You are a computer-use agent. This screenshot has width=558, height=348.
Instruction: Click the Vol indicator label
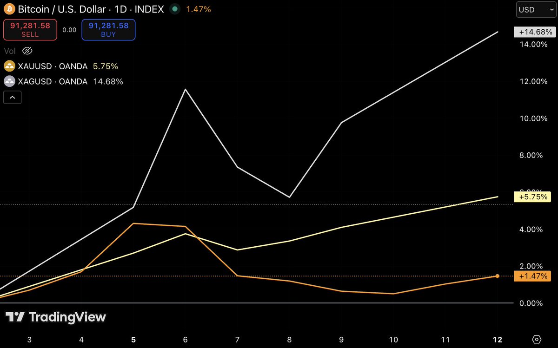pos(9,51)
